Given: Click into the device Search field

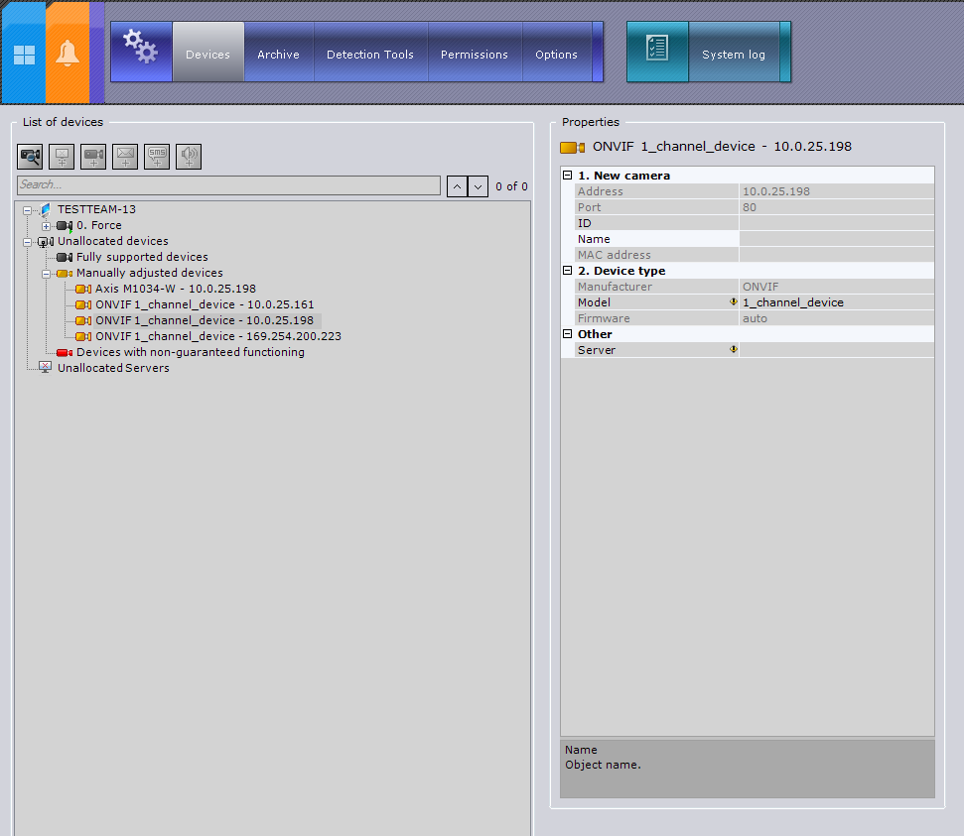Looking at the screenshot, I should pos(228,185).
